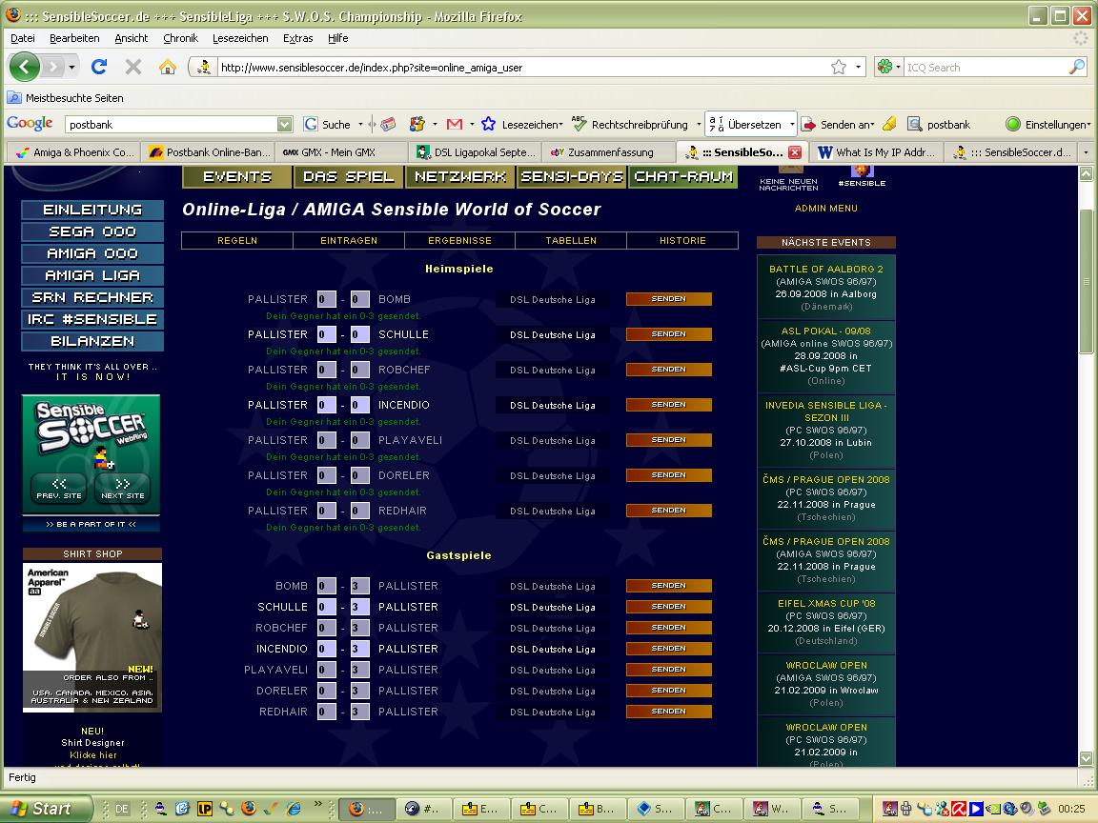Click the Gmail icon in Google toolbar

coord(455,124)
